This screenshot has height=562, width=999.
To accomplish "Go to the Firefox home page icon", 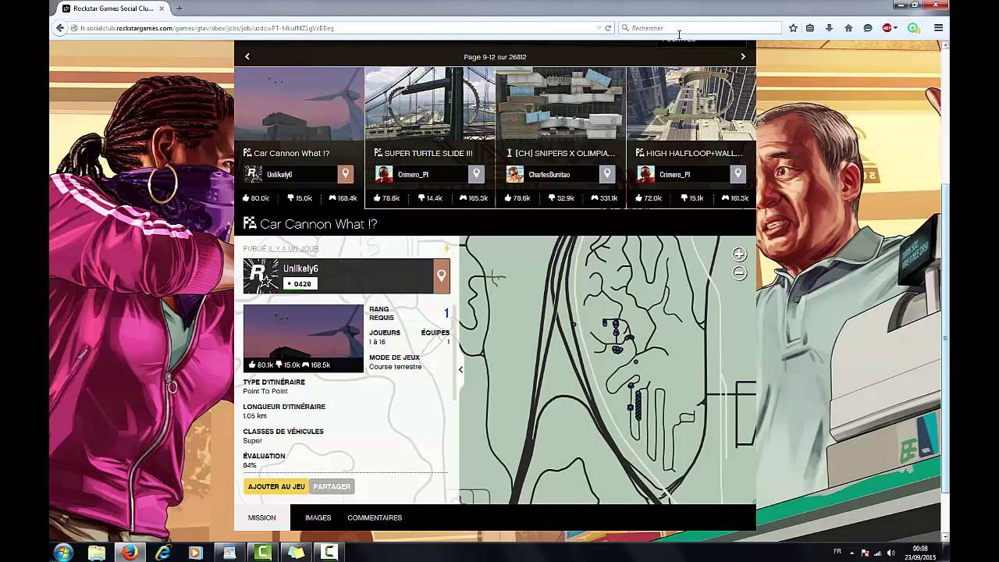I will pos(848,28).
